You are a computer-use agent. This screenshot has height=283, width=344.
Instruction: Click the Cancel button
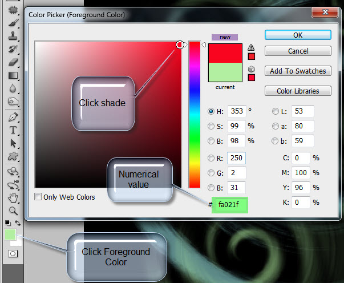click(x=298, y=51)
